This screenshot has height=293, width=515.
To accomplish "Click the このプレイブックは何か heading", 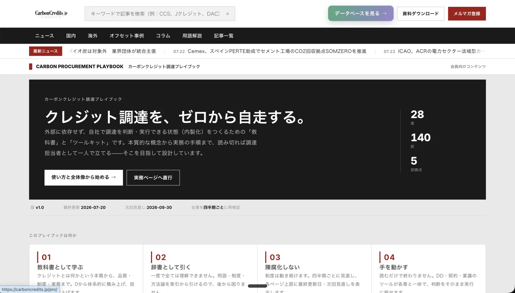I will point(53,235).
